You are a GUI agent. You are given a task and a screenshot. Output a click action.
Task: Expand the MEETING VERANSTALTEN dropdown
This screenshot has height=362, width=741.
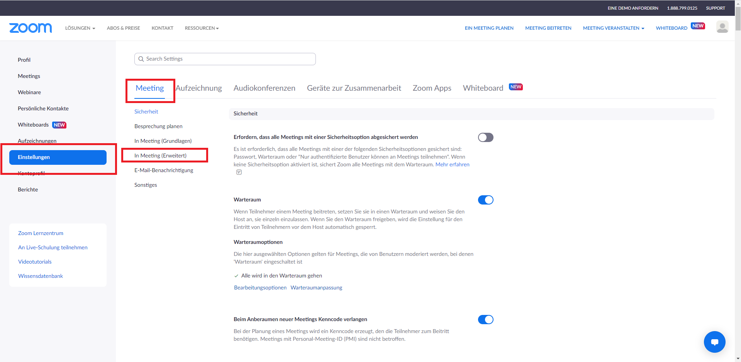(x=613, y=28)
